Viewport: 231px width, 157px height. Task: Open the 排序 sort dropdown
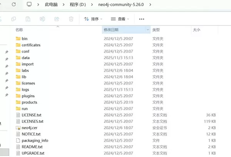click(x=93, y=19)
